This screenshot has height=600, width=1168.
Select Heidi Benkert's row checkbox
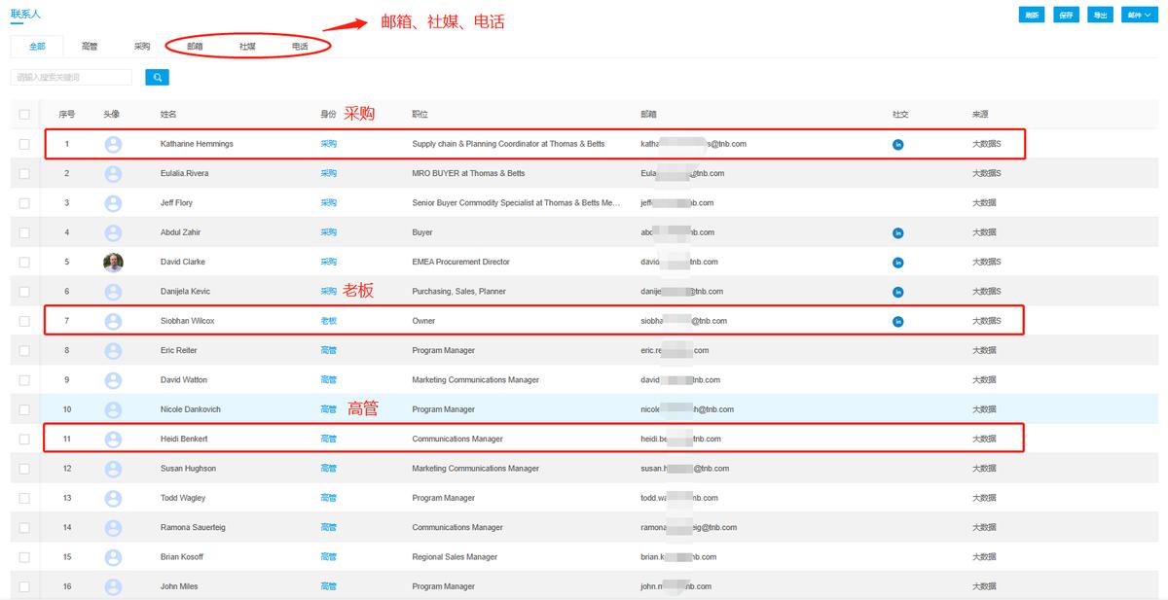click(25, 438)
